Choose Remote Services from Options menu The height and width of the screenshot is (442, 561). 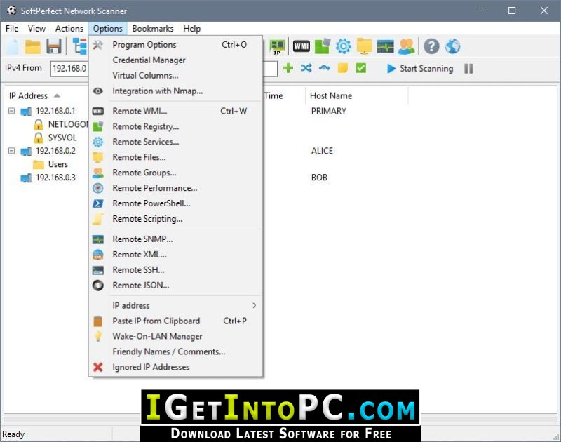(176, 142)
